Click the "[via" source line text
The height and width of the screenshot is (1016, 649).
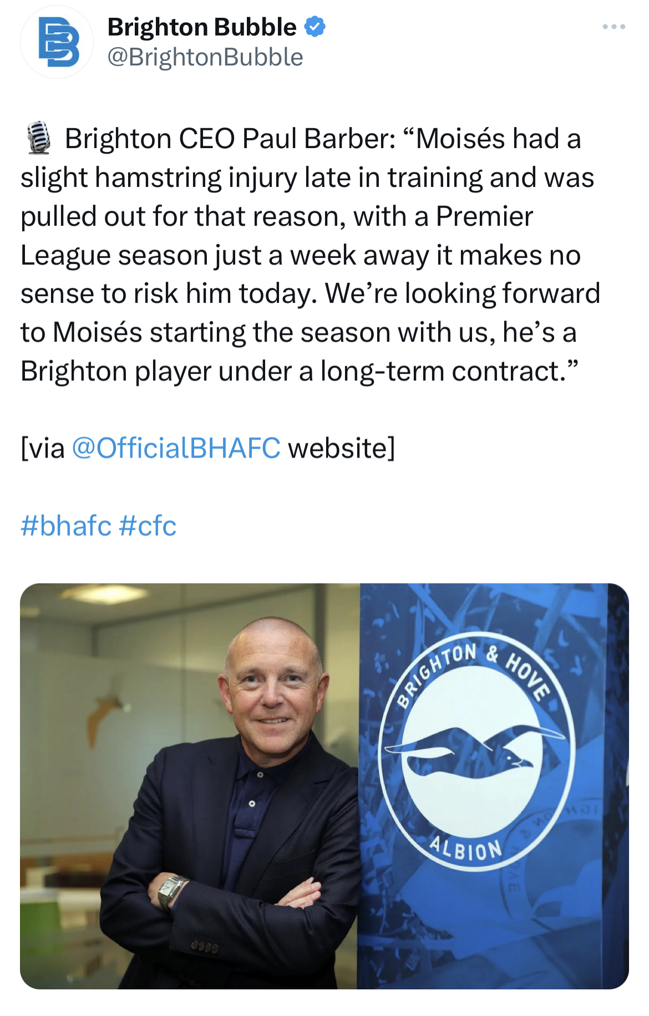point(43,448)
